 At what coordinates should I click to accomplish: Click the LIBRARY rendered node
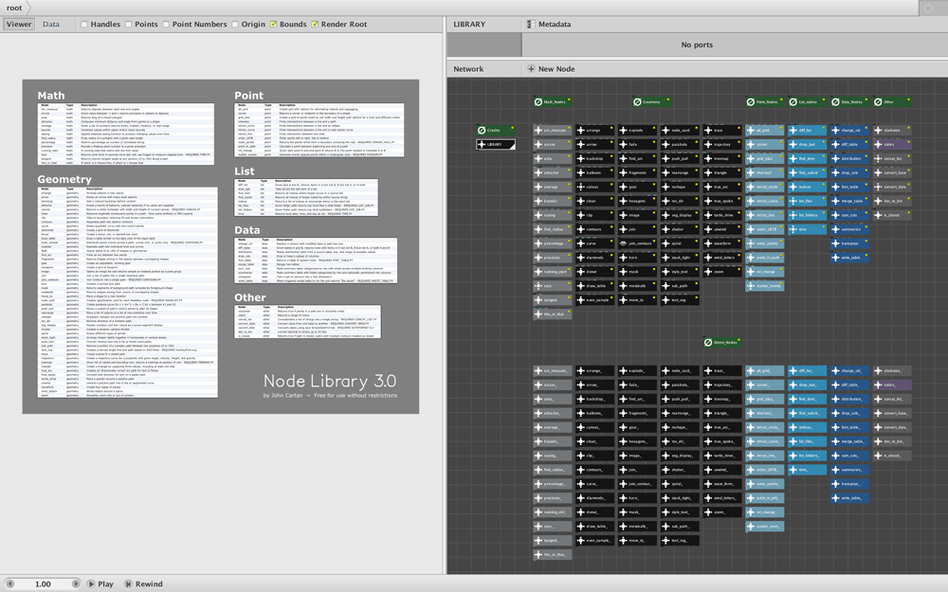coord(495,144)
